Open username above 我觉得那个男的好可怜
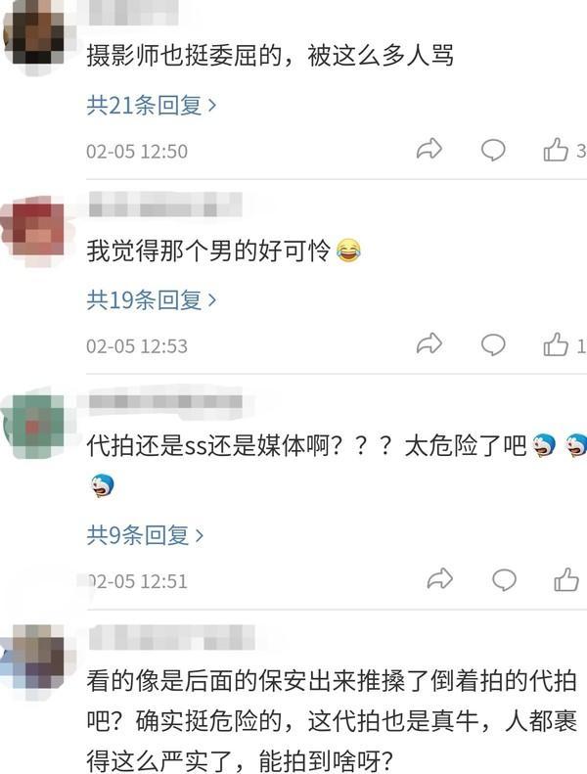The image size is (587, 774). 165,205
